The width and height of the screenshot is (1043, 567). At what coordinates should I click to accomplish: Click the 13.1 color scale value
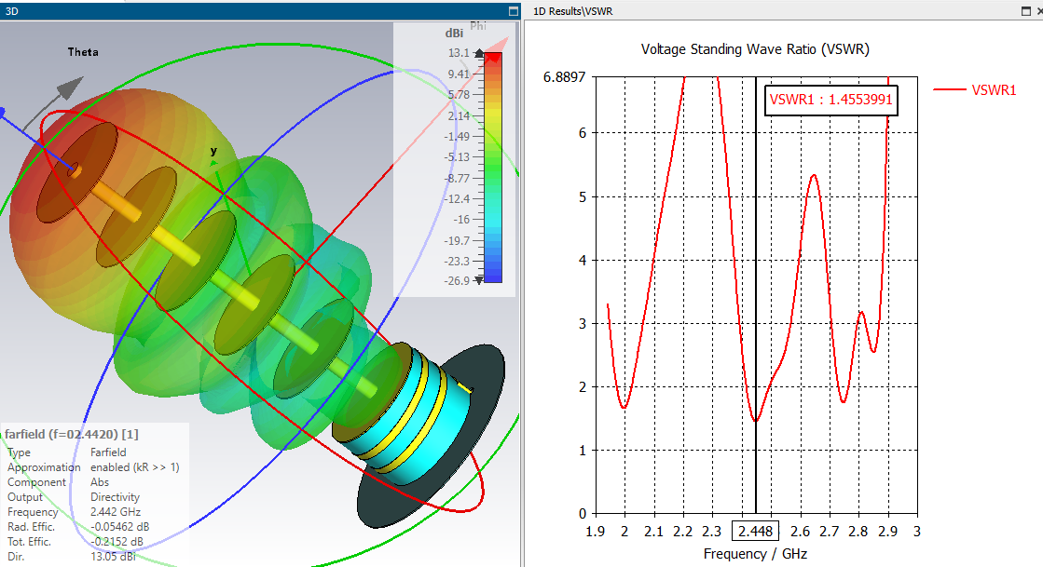459,53
